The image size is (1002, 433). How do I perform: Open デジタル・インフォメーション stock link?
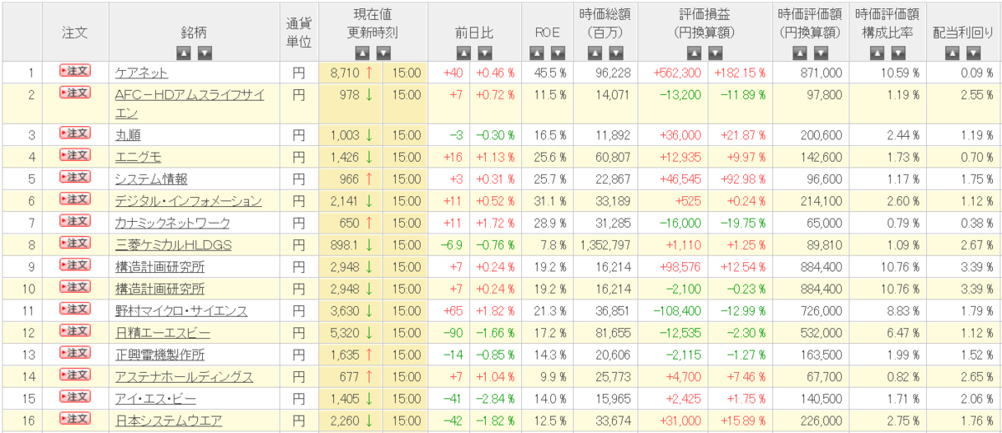coord(188,201)
